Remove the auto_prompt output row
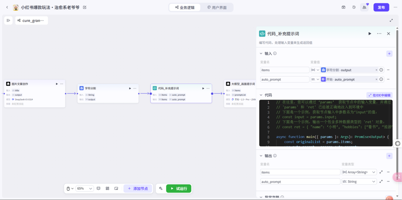 point(388,181)
